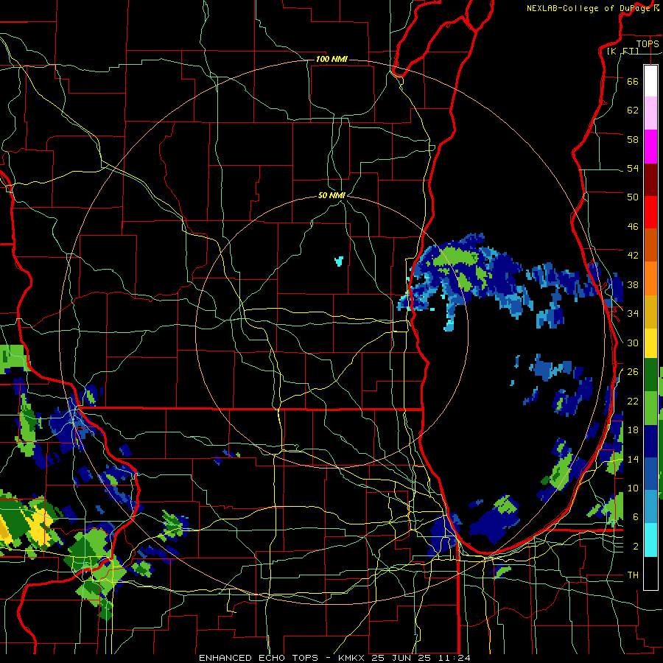Image resolution: width=663 pixels, height=663 pixels.
Task: Click the '6' legend value
Action: pyautogui.click(x=635, y=516)
